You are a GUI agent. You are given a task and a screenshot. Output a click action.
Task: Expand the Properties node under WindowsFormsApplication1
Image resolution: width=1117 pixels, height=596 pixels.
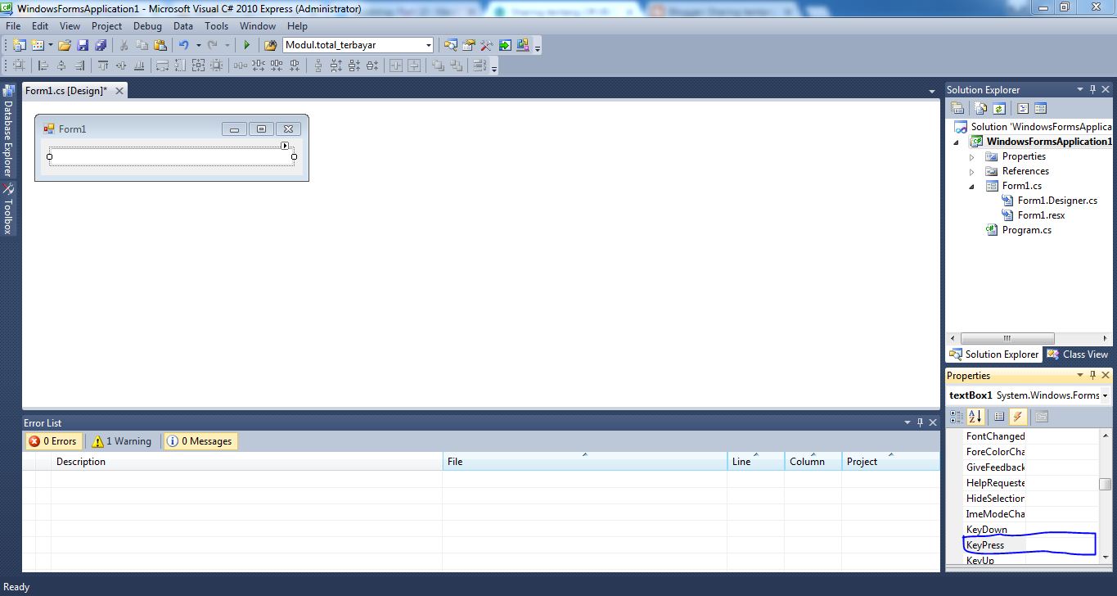click(x=971, y=156)
